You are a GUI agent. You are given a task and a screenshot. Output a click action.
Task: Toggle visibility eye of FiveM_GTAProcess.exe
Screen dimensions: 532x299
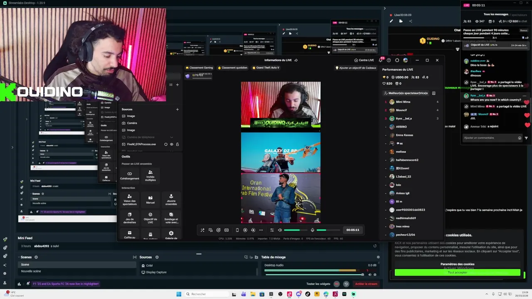point(172,144)
